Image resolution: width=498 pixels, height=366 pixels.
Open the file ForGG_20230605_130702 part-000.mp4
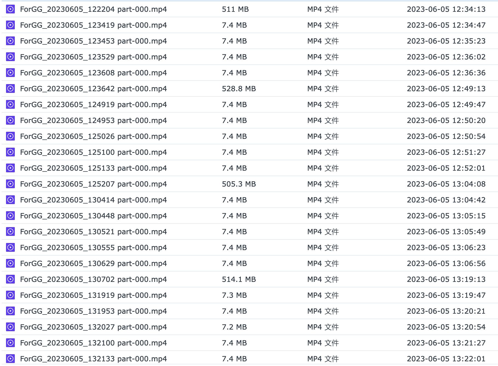(93, 279)
